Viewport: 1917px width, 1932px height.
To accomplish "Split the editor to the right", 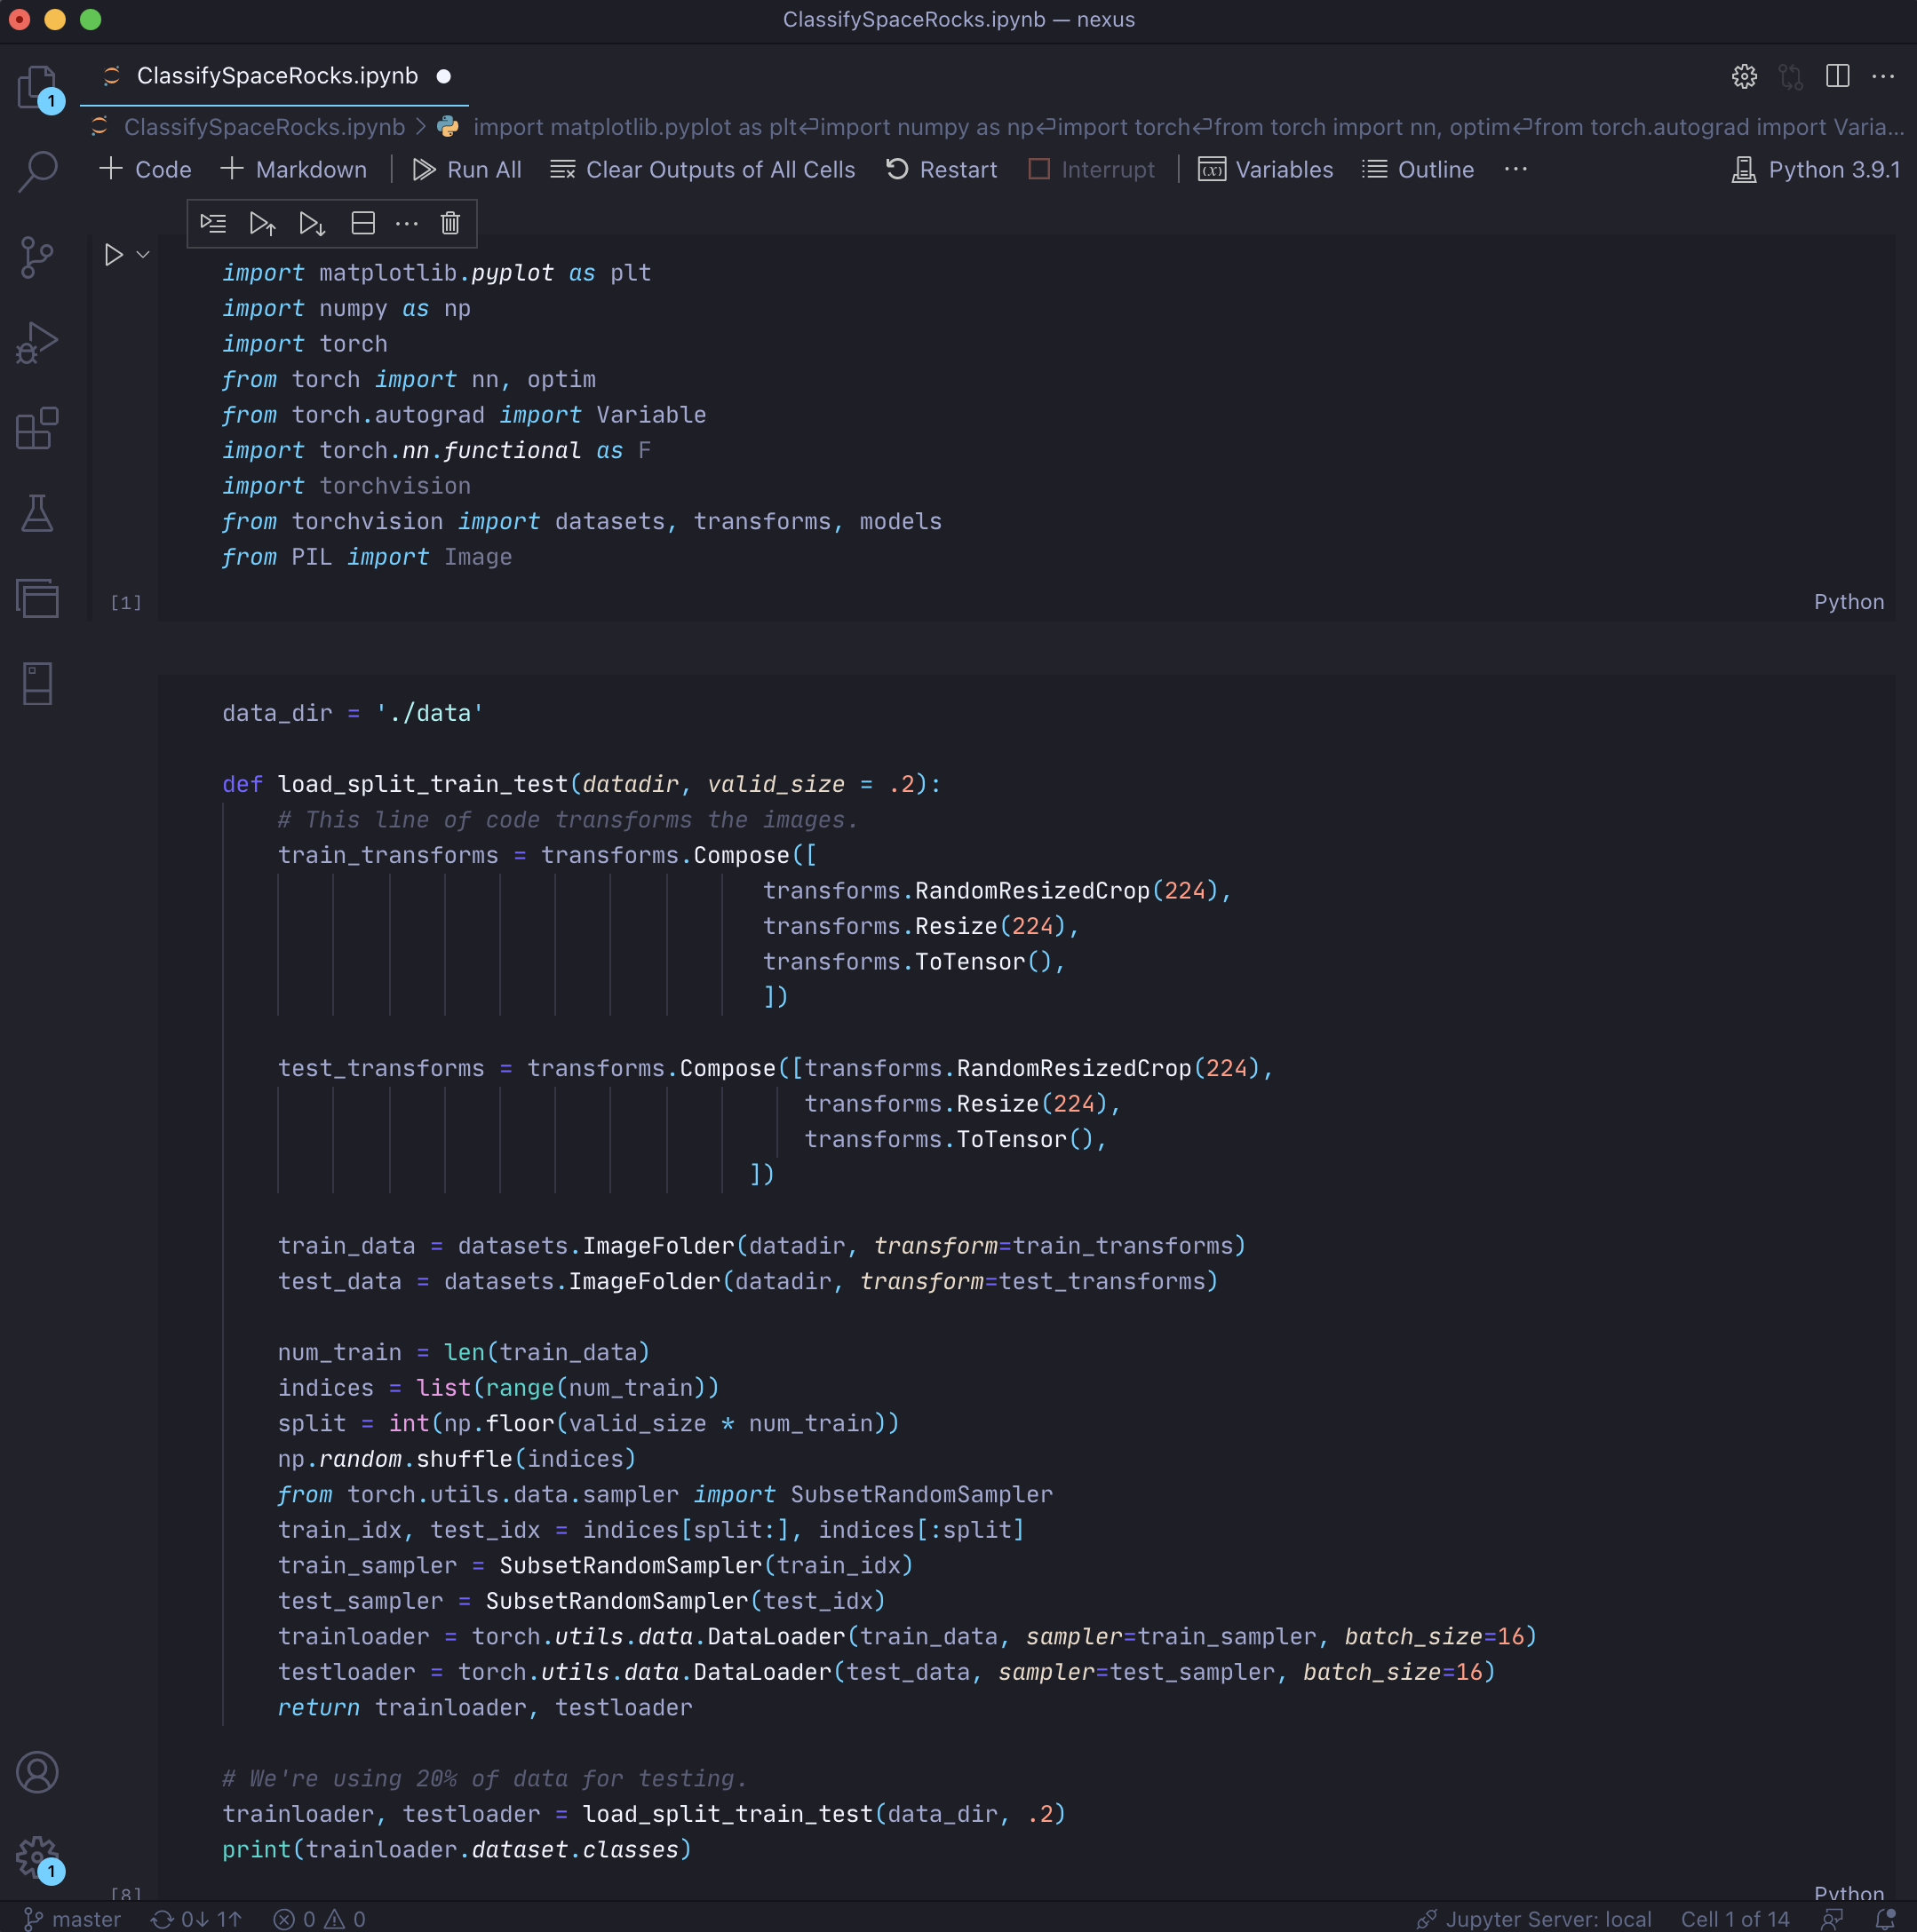I will click(x=1837, y=76).
